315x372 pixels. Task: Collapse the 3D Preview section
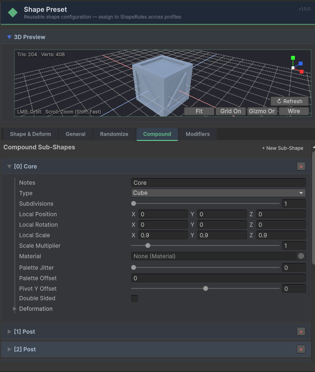coord(9,37)
